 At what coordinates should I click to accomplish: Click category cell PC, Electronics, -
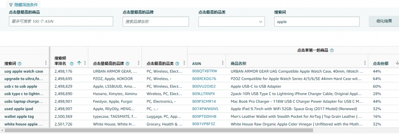[x=161, y=102]
